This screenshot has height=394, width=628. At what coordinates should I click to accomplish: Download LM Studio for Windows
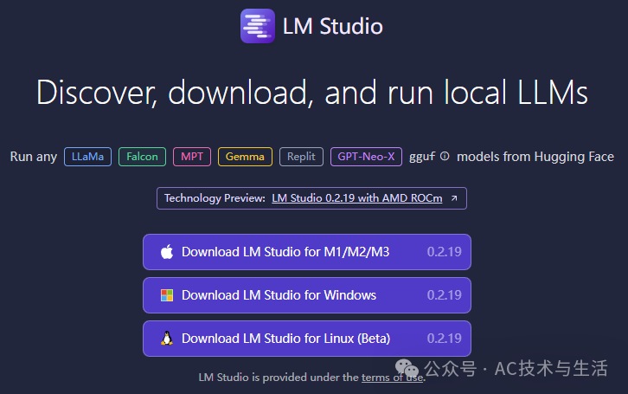(x=307, y=295)
